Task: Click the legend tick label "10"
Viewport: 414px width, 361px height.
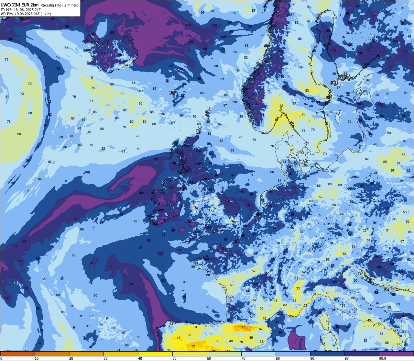Action: [37, 358]
